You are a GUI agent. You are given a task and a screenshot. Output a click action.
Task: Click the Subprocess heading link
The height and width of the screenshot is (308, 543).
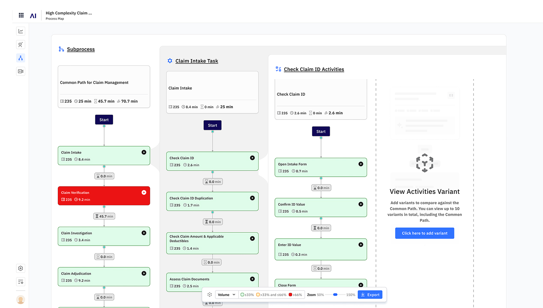[x=81, y=49]
